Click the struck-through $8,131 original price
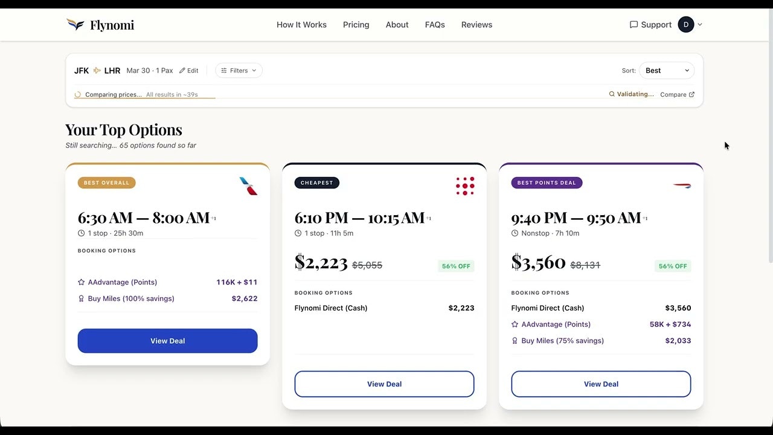The height and width of the screenshot is (435, 773). point(585,265)
